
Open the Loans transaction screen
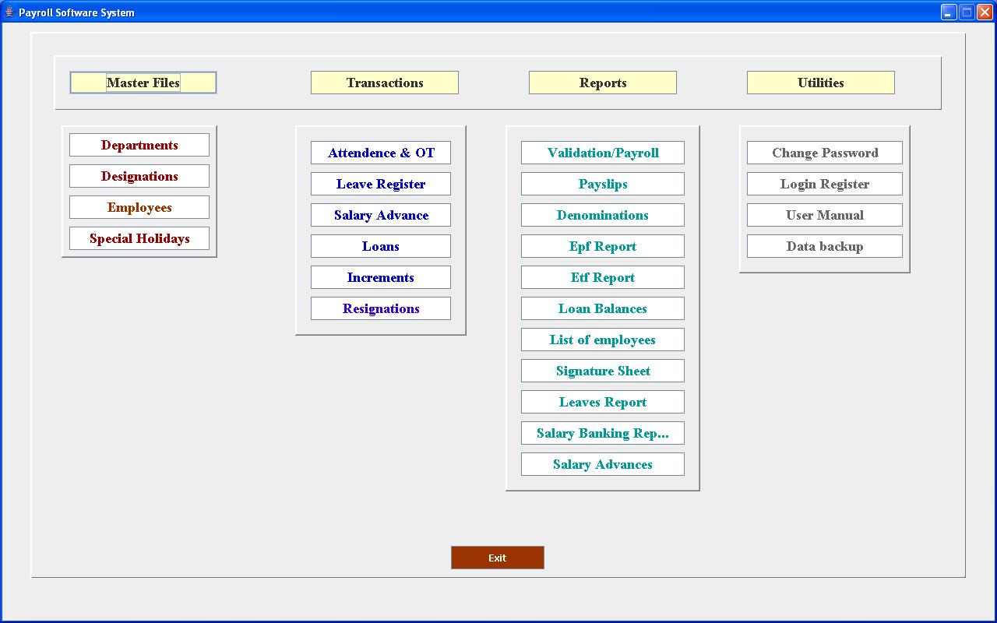pos(380,246)
